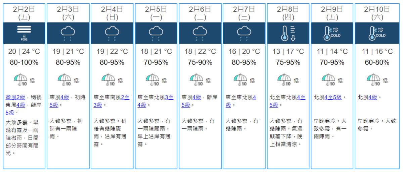Click the rain cloud icon for February 7
Image resolution: width=403 pixels, height=174 pixels.
pyautogui.click(x=244, y=33)
